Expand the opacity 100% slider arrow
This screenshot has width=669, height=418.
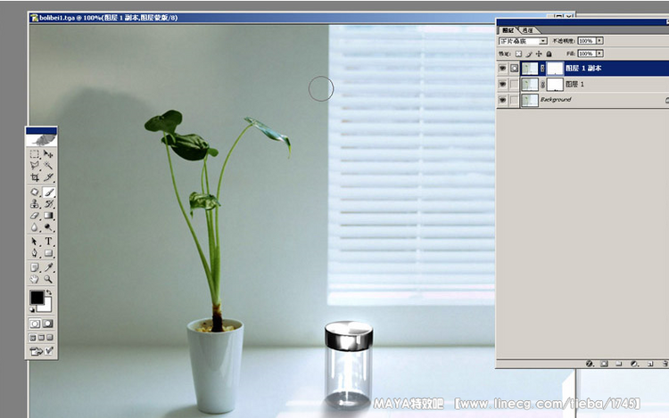599,41
